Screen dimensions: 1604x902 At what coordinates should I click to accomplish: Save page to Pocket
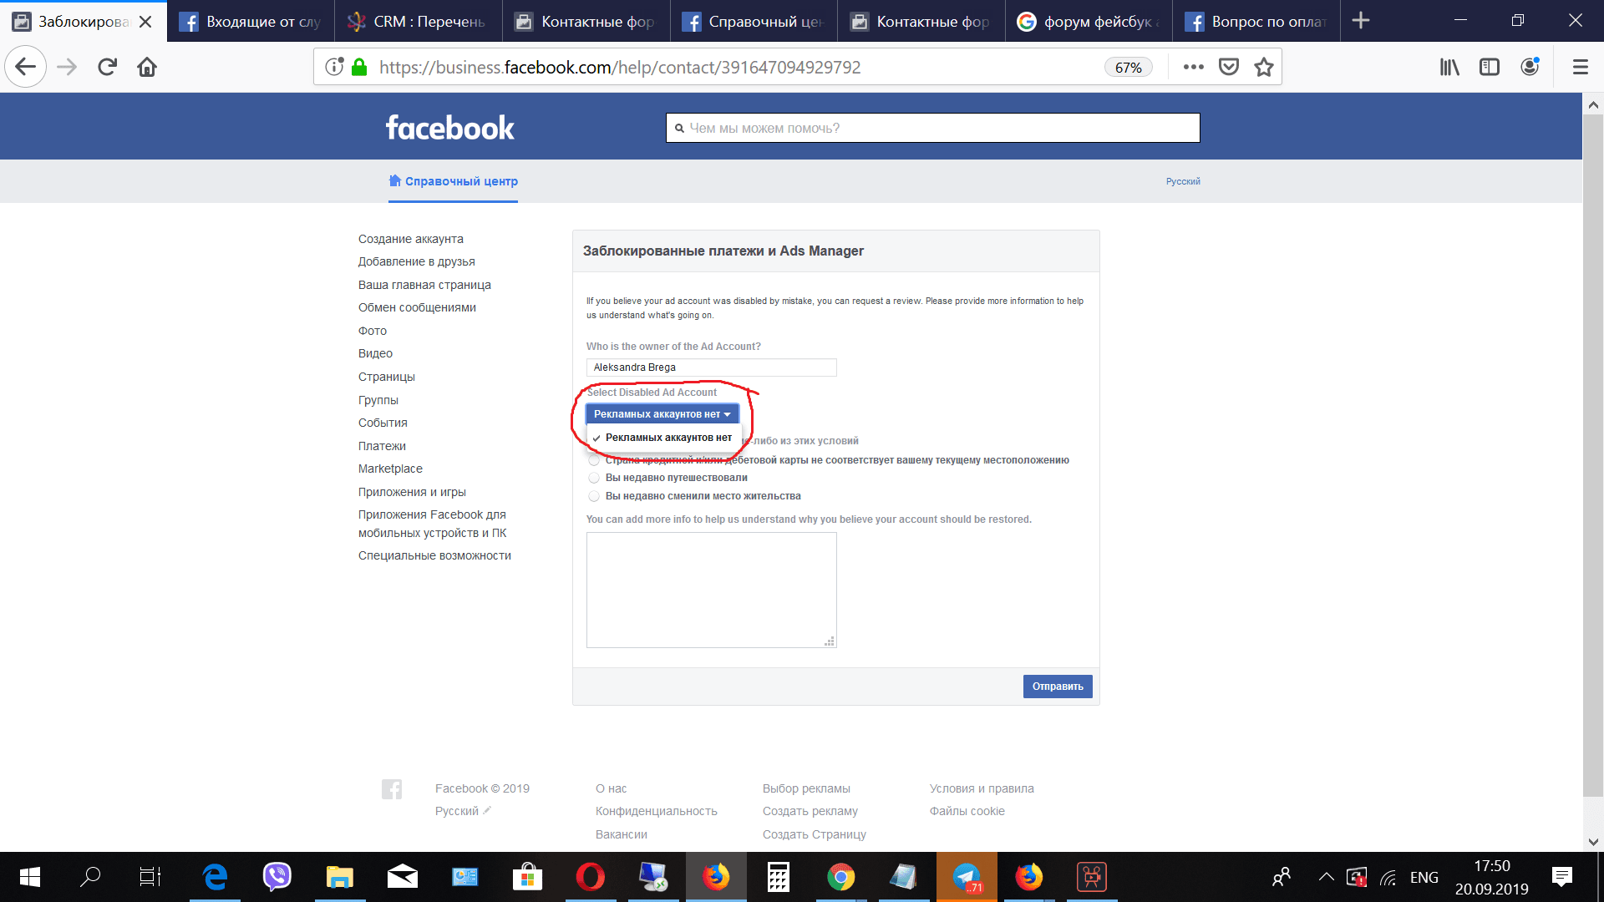1229,67
